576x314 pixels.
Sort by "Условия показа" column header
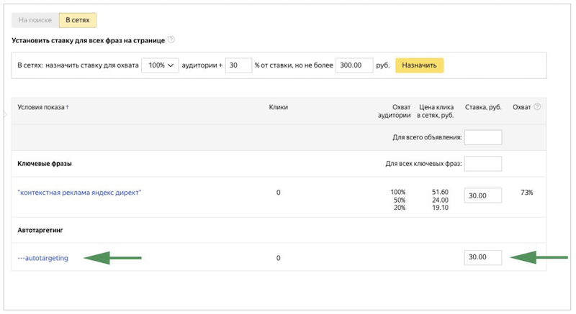pyautogui.click(x=43, y=107)
